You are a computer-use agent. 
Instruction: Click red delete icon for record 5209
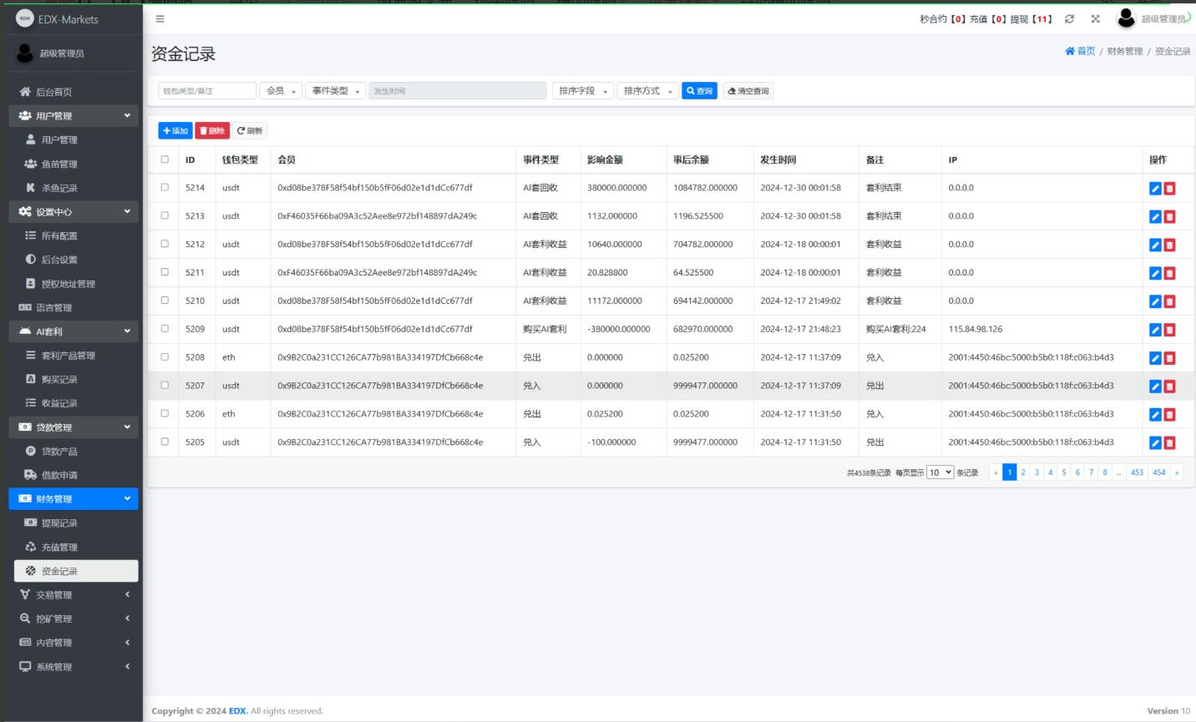[x=1169, y=330]
